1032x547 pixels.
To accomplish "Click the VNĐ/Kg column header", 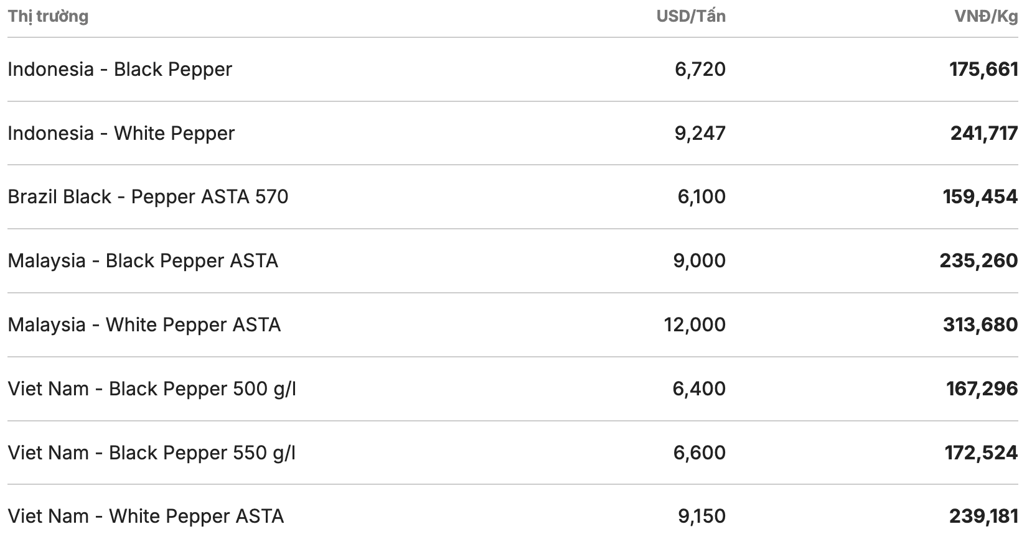I will [x=986, y=16].
